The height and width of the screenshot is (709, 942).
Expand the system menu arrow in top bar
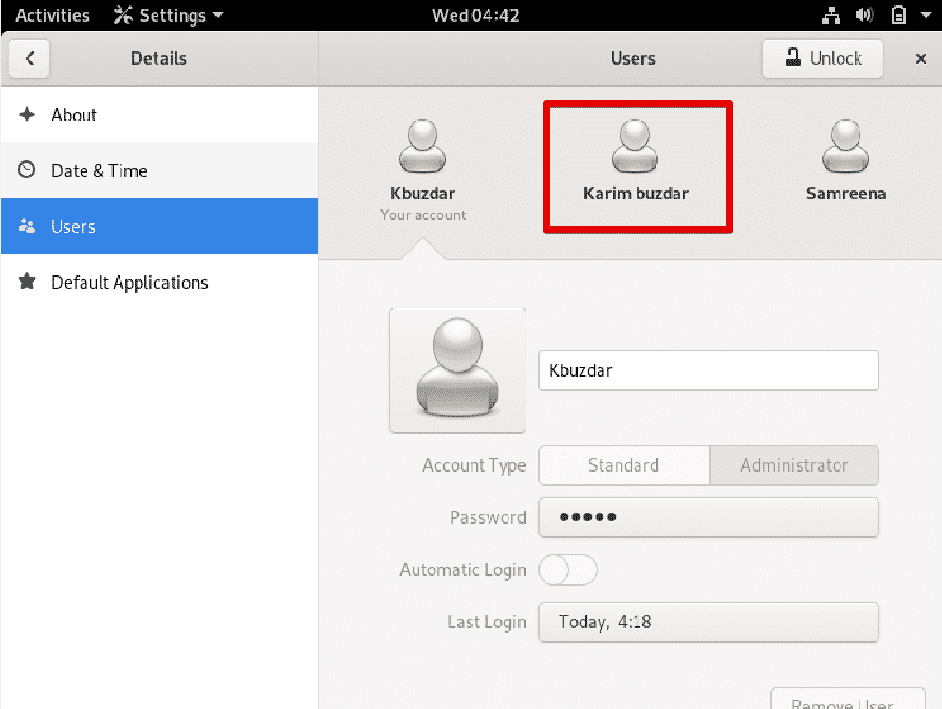point(925,15)
